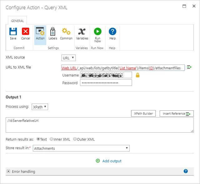Open the XML source URL dropdown
This screenshot has width=200, height=184.
(68, 58)
